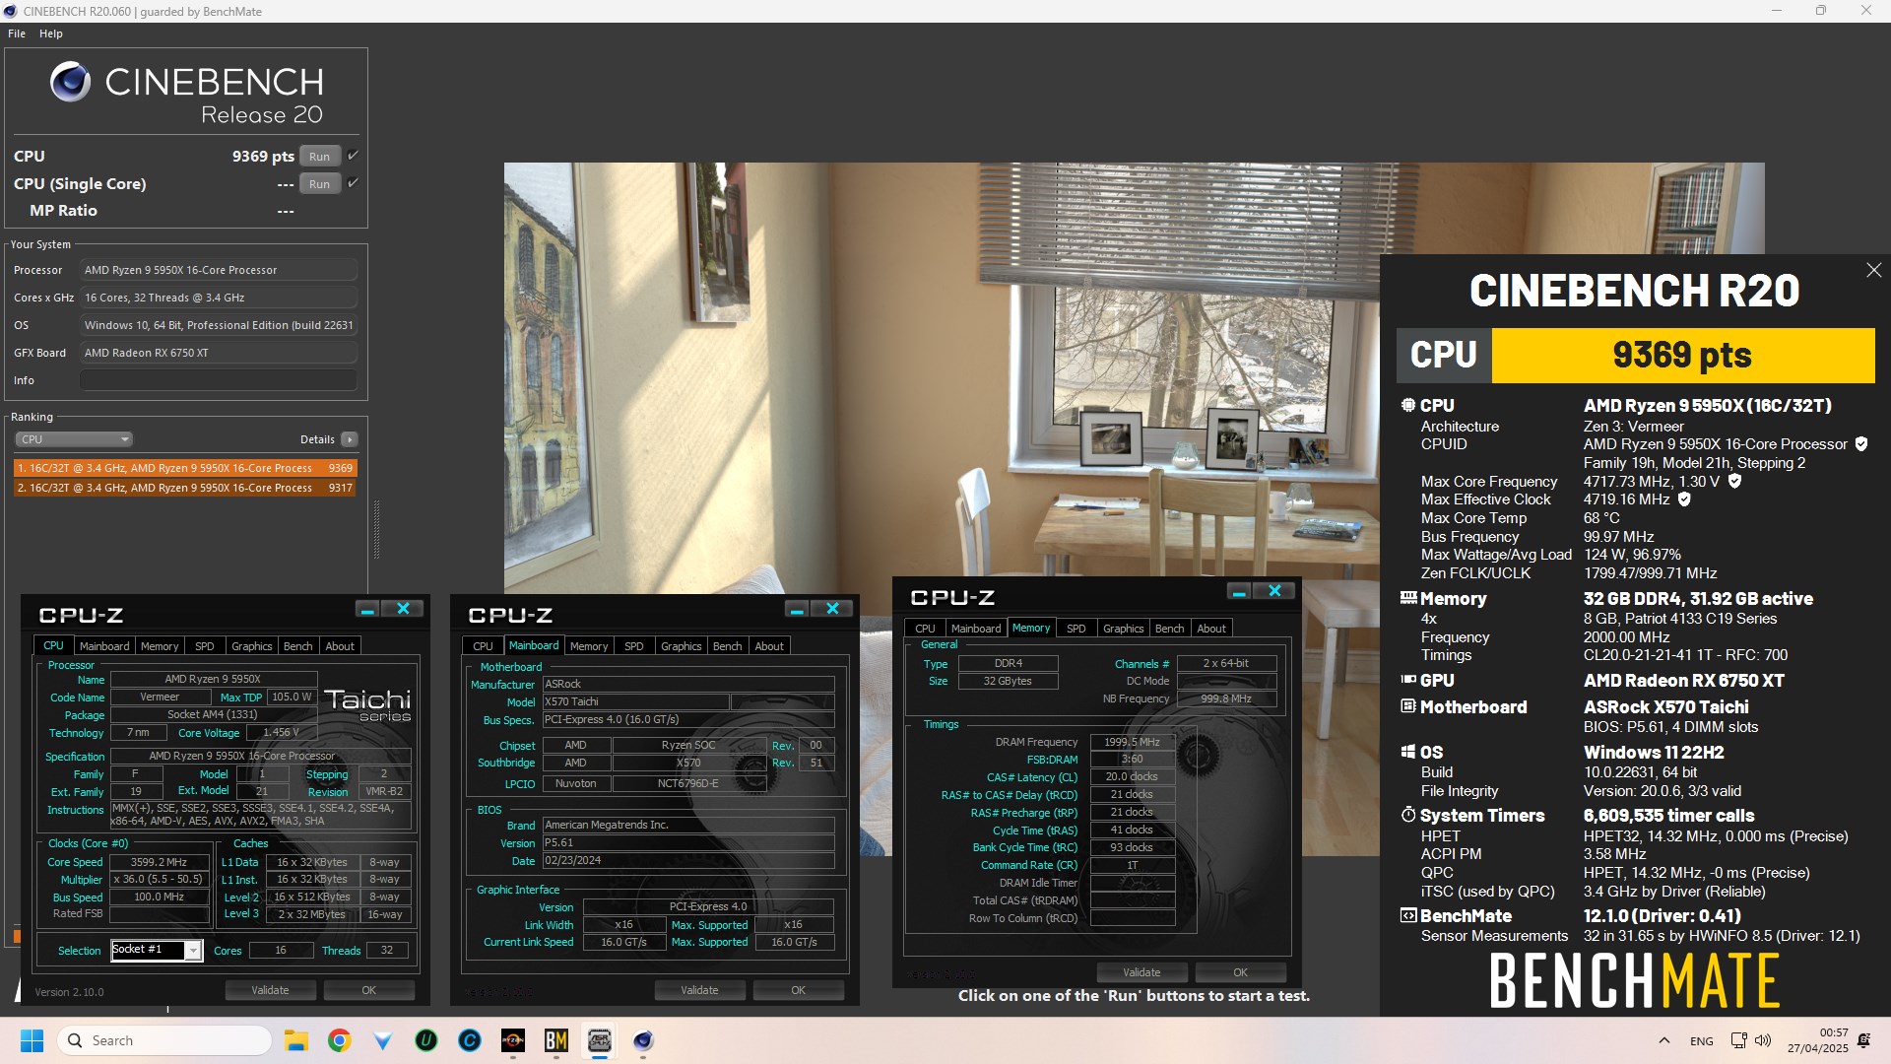
Task: Click the CPUID verified shield icon
Action: point(1861,444)
